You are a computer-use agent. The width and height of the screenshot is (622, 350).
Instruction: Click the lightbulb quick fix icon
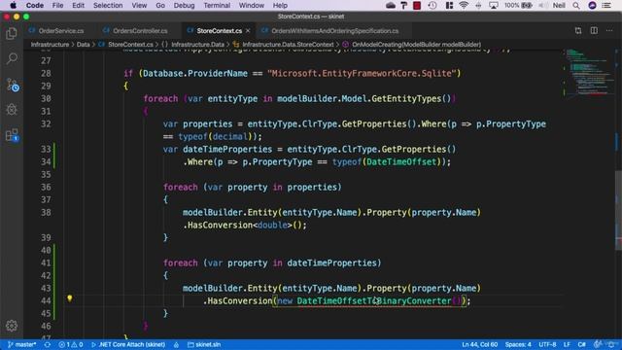pyautogui.click(x=69, y=298)
